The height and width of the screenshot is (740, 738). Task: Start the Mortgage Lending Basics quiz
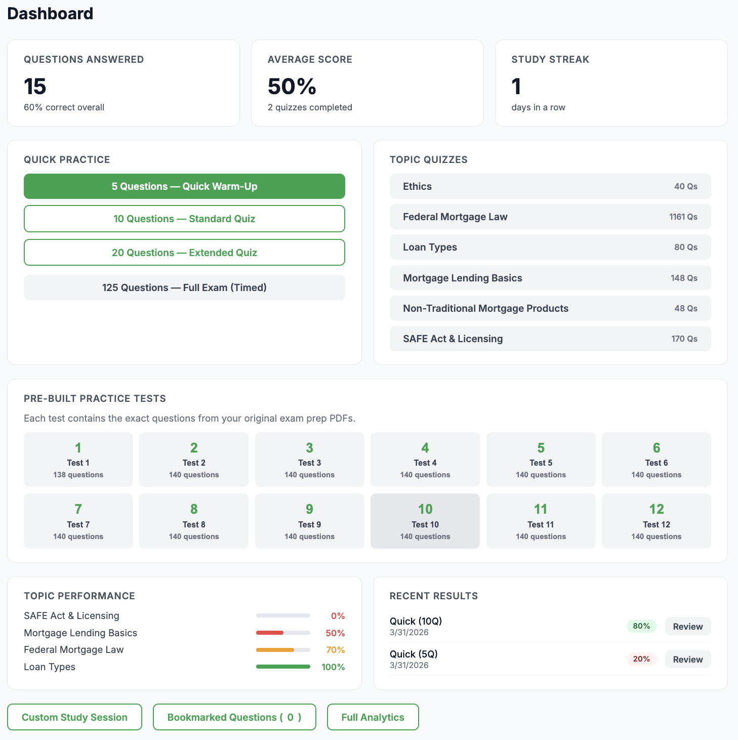tap(550, 277)
